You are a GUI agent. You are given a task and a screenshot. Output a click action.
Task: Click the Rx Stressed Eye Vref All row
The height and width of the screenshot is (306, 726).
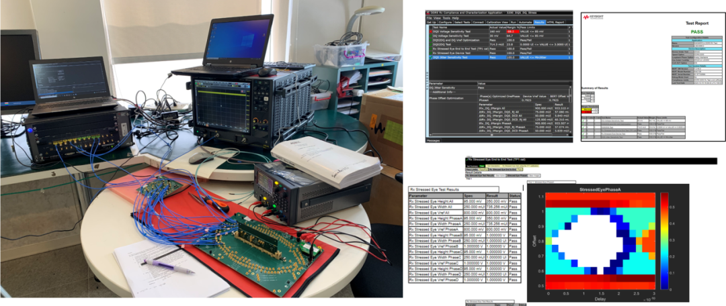click(x=465, y=213)
